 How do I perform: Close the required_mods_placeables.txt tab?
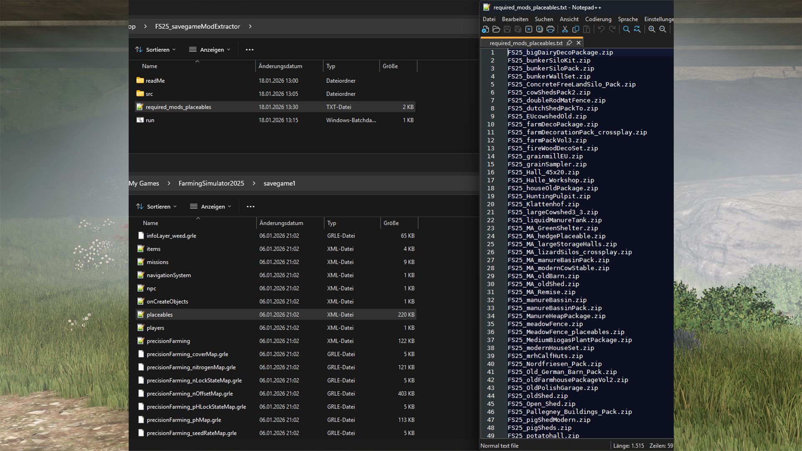pyautogui.click(x=578, y=43)
